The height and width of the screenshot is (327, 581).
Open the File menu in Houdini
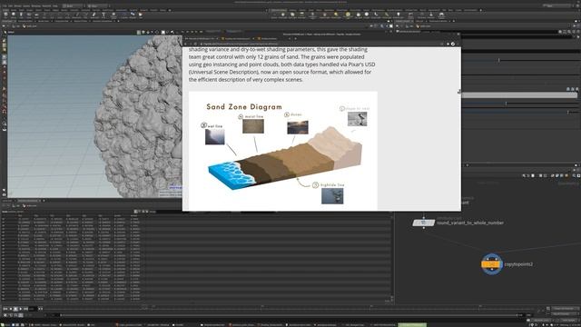pyautogui.click(x=5, y=6)
